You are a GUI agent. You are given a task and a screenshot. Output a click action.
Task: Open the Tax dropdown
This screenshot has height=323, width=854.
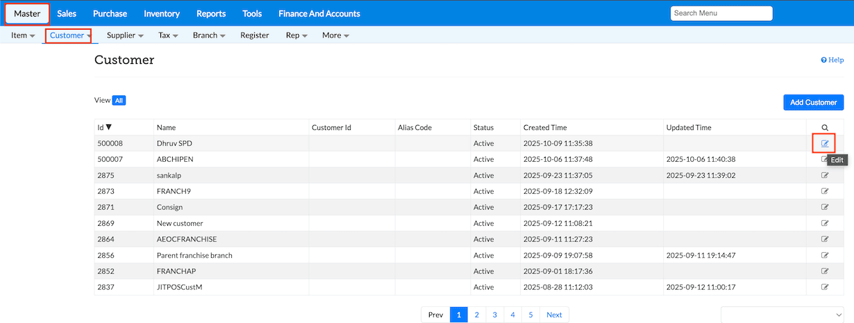coord(168,35)
